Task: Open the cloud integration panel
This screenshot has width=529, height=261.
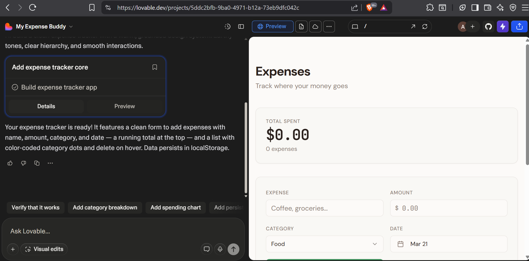Action: coord(315,26)
